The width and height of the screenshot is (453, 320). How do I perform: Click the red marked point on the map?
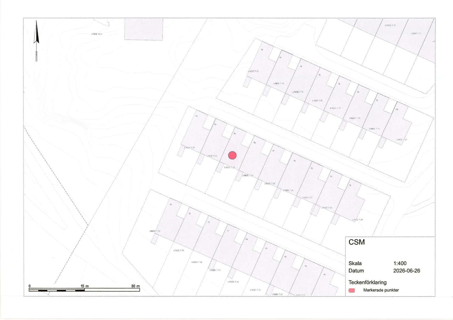pos(232,155)
